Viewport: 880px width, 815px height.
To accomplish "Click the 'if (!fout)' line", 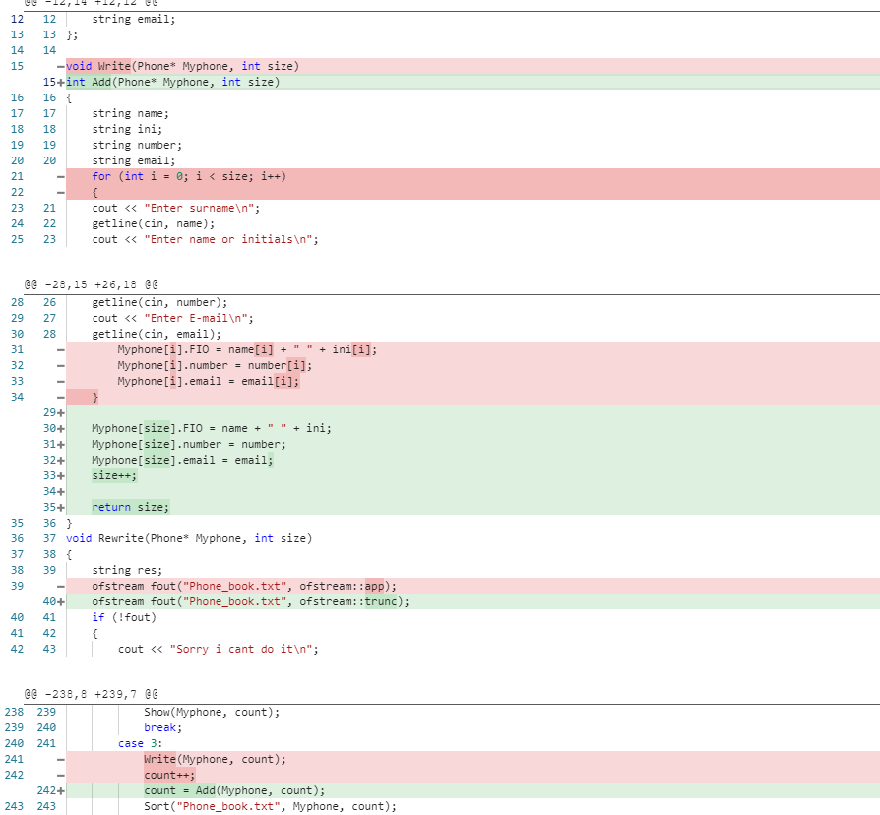I will (x=124, y=617).
